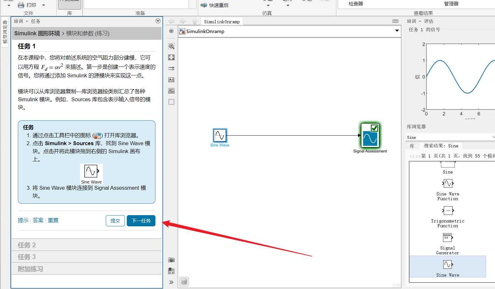495x289 pixels.
Task: Go to previous results page with << arrows
Action: 412,156
